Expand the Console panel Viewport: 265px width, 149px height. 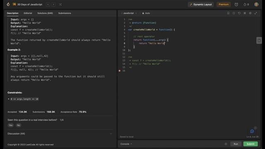coord(126,144)
